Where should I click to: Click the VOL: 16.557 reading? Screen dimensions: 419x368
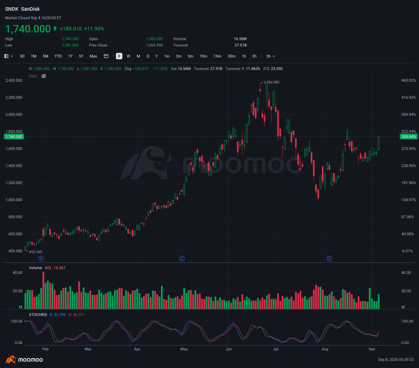point(55,268)
